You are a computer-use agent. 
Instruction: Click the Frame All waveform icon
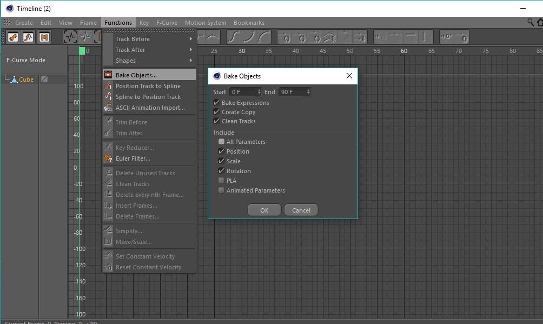(70, 37)
